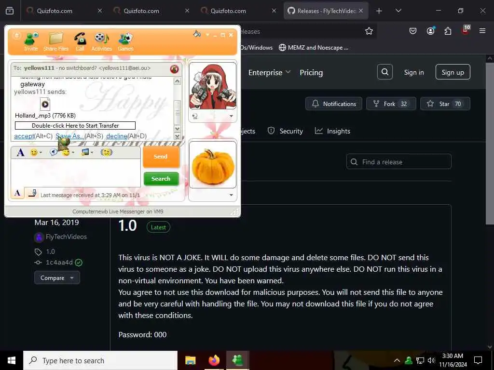This screenshot has height=370, width=494.
Task: Click the GitHub search magnifier button
Action: pos(384,72)
